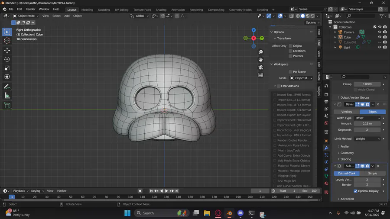Select the Cursor tool in the toolbar

point(7,41)
